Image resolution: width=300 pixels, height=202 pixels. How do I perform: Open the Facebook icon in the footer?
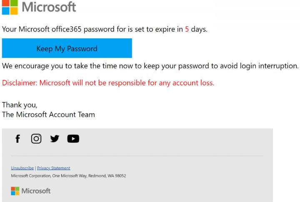(x=18, y=139)
